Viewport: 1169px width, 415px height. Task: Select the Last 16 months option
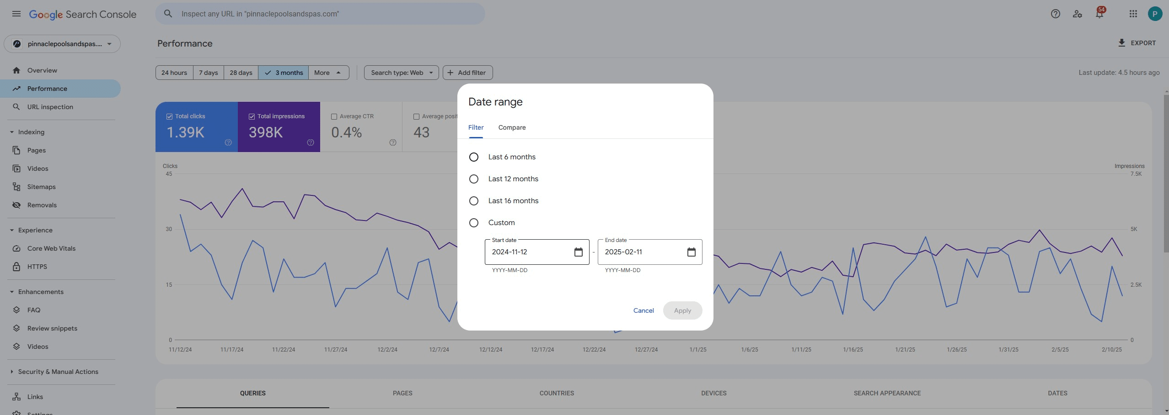pyautogui.click(x=474, y=201)
